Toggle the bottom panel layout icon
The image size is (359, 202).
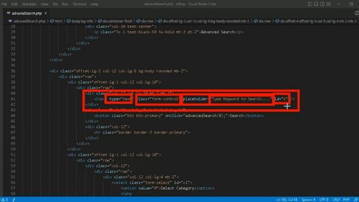[316, 4]
